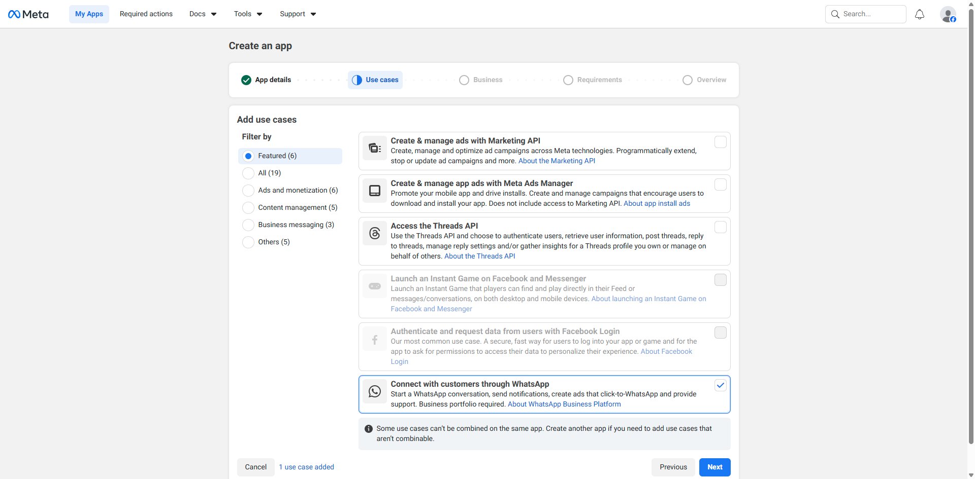Screen dimensions: 975x479
Task: Expand the Docs dropdown menu
Action: click(203, 14)
